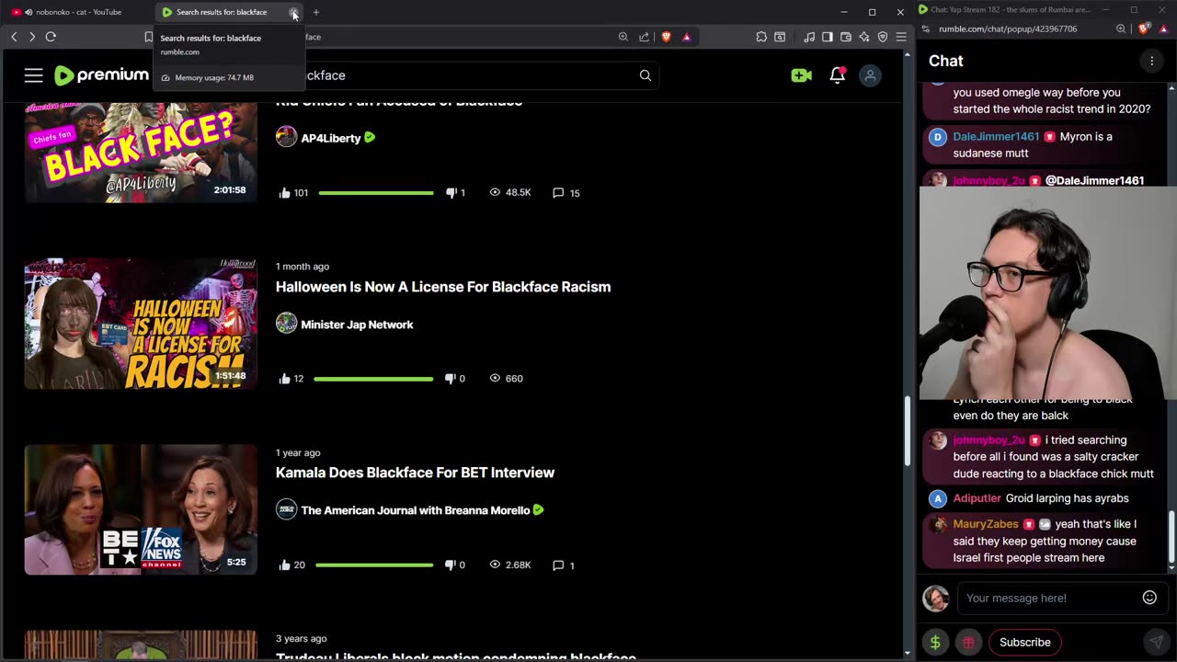
Task: Click the 1 month ago upload date
Action: 303,267
